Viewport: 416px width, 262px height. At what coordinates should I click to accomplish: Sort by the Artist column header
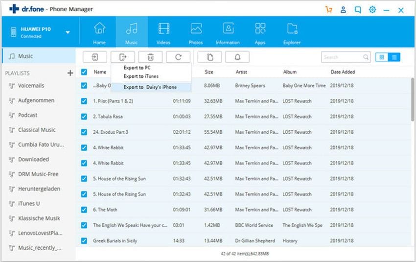[241, 72]
